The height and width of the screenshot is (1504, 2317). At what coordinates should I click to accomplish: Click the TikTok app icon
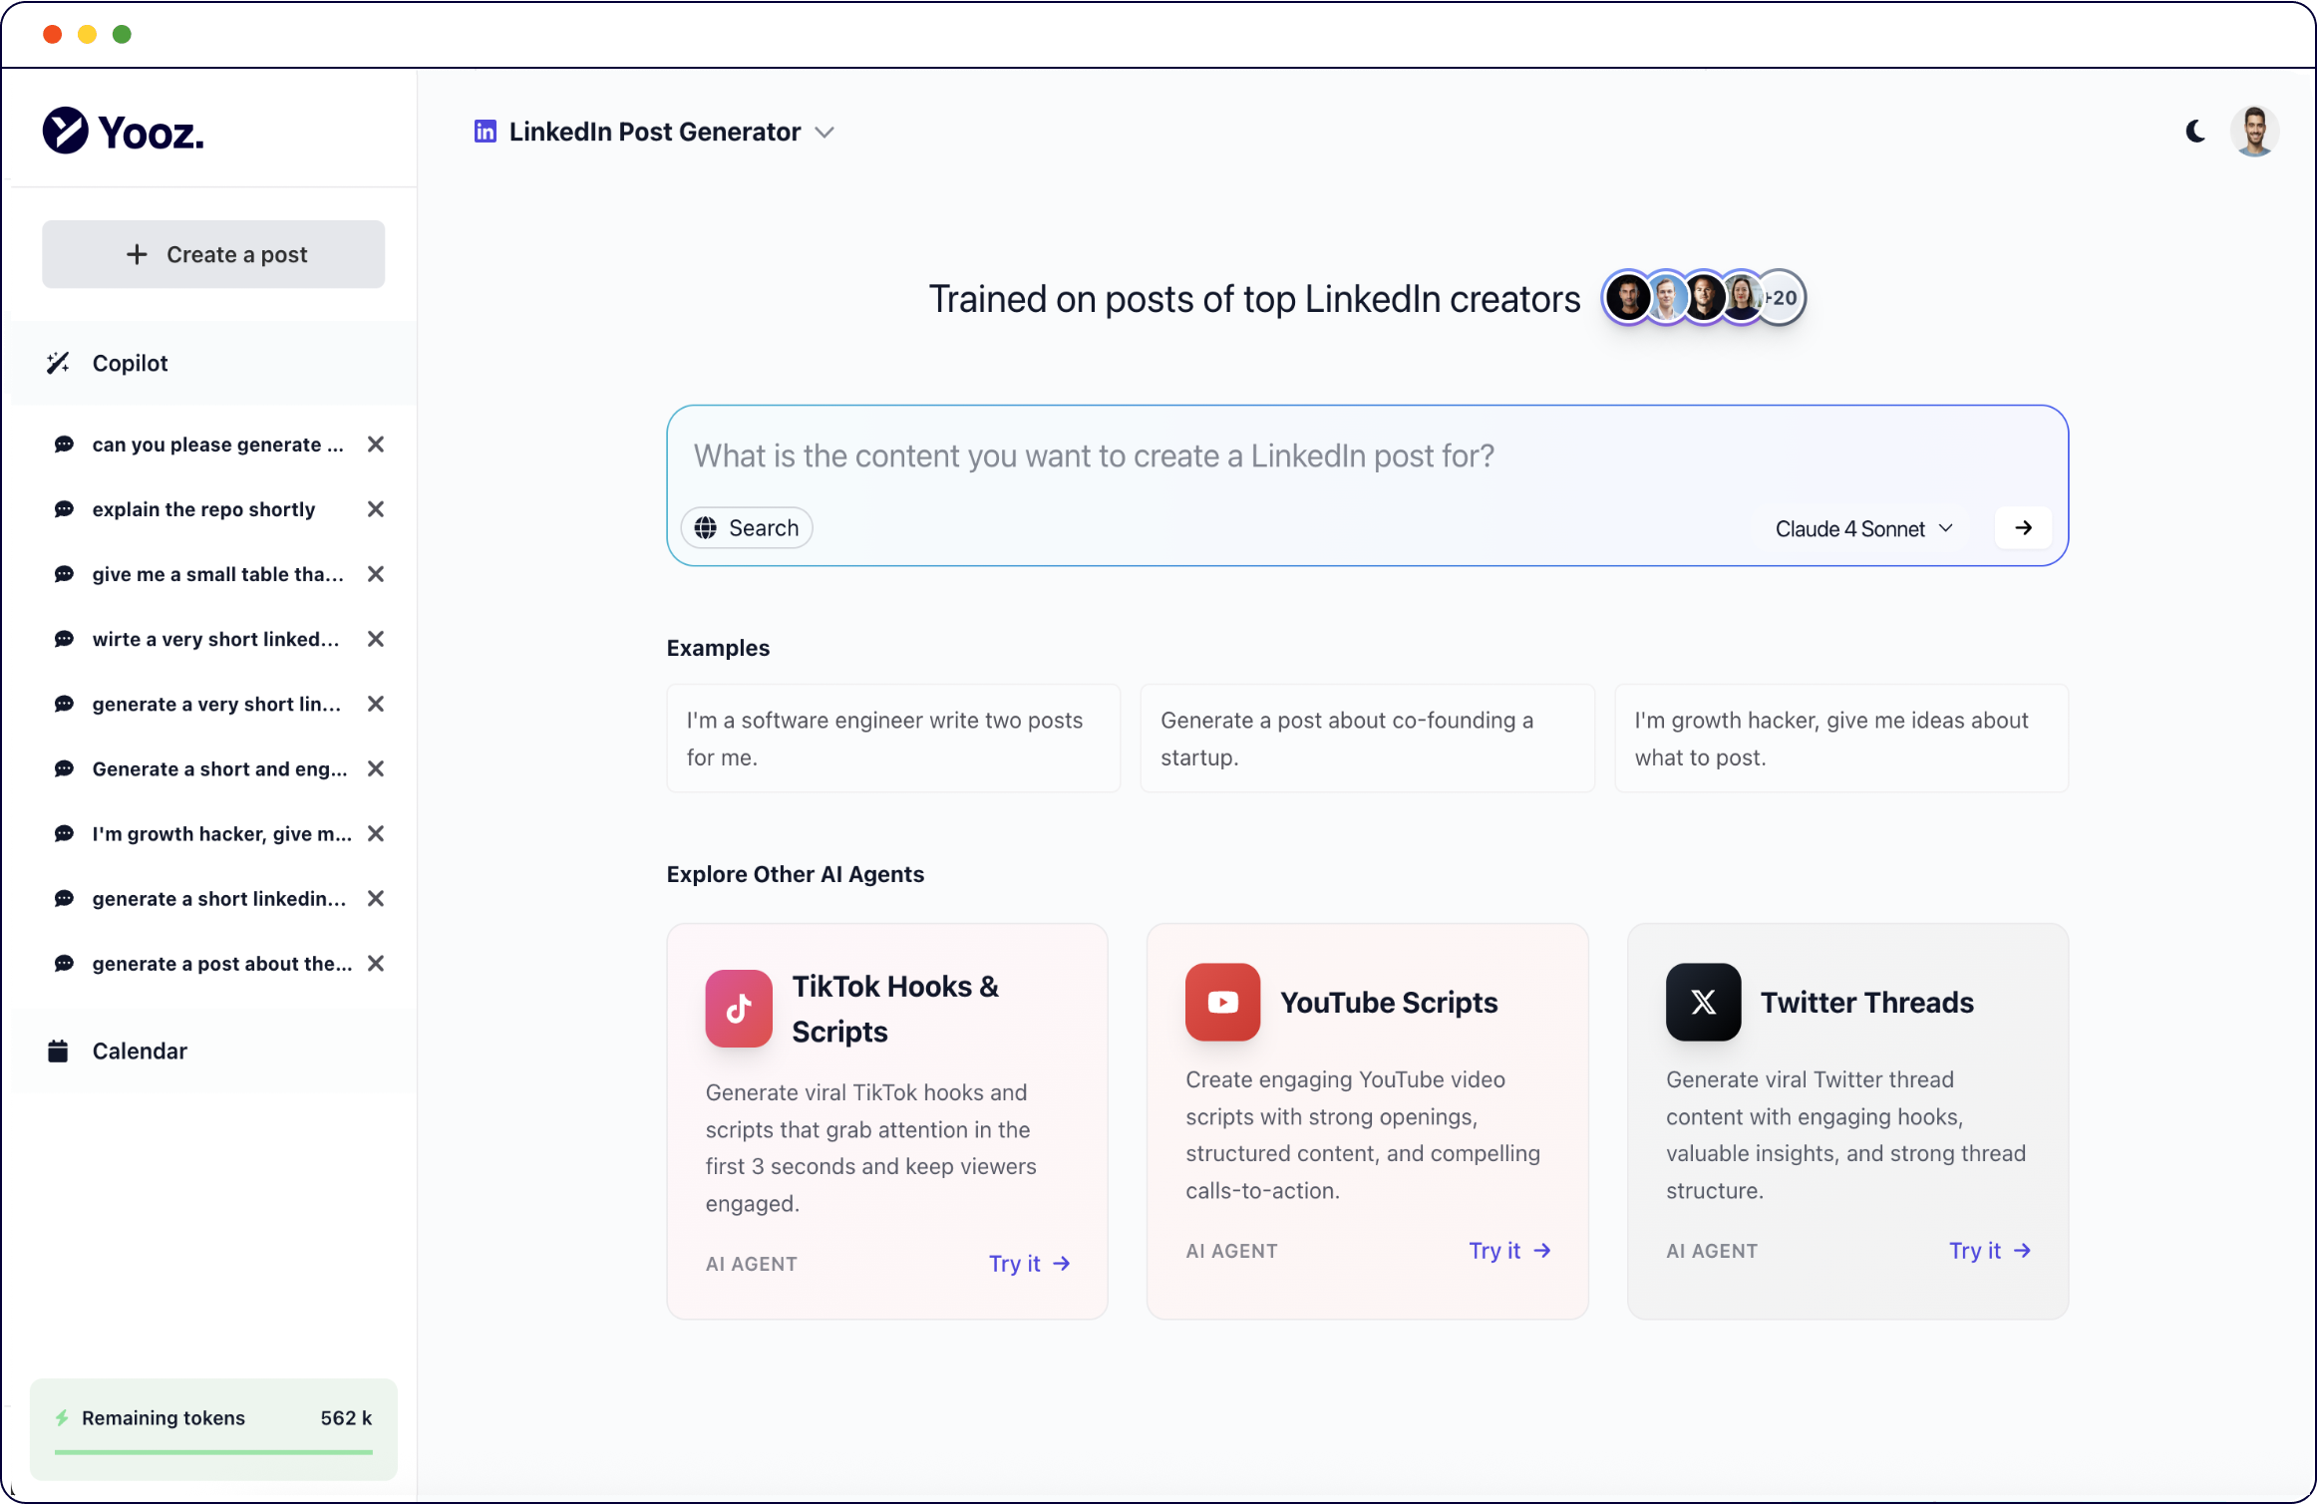739,1009
